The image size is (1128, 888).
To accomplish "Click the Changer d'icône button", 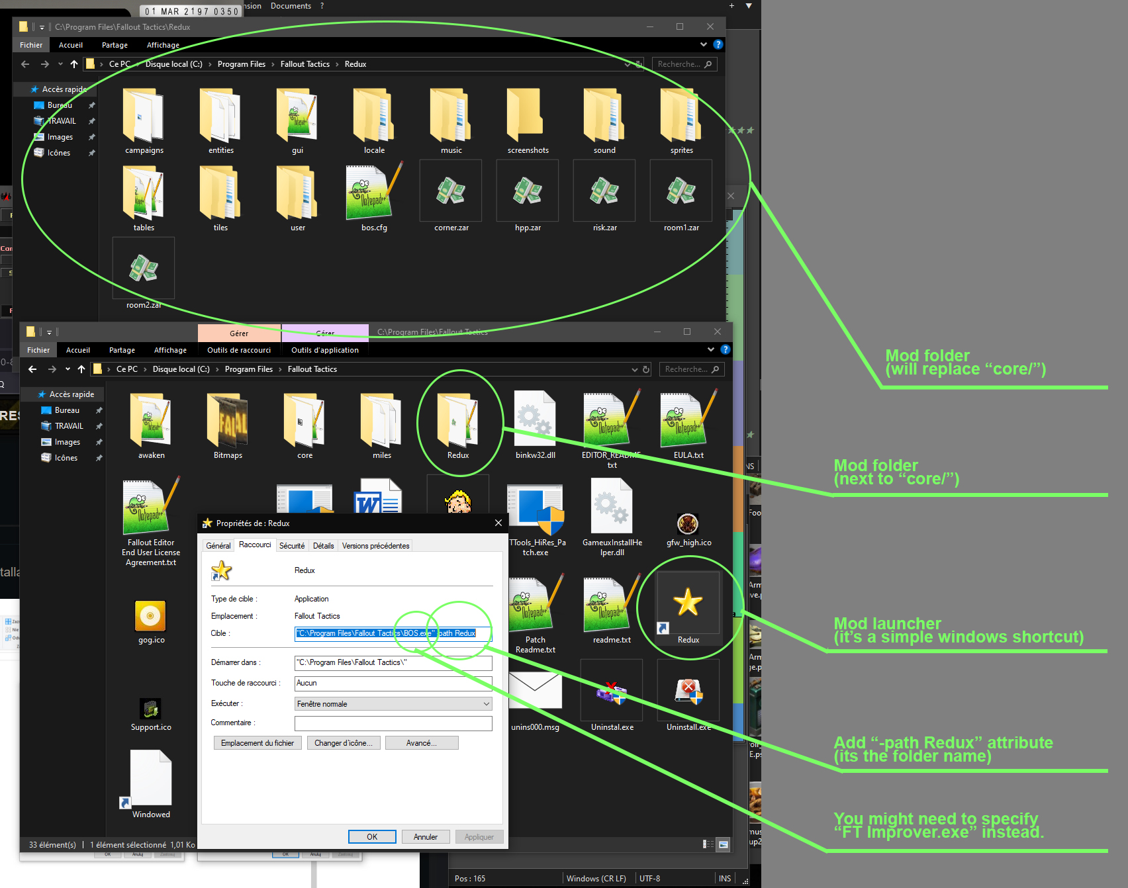I will [343, 743].
